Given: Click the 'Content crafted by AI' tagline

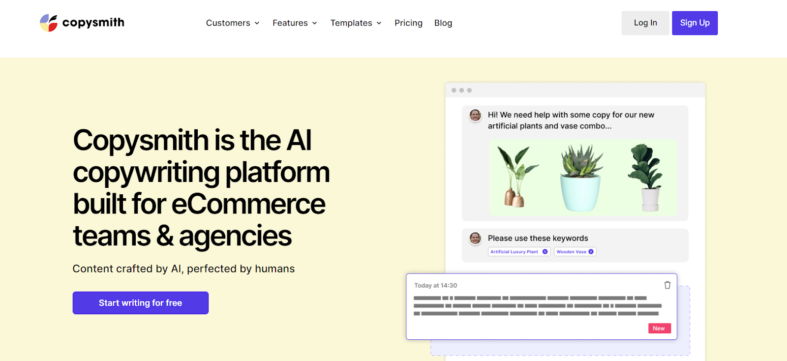Looking at the screenshot, I should click(183, 269).
